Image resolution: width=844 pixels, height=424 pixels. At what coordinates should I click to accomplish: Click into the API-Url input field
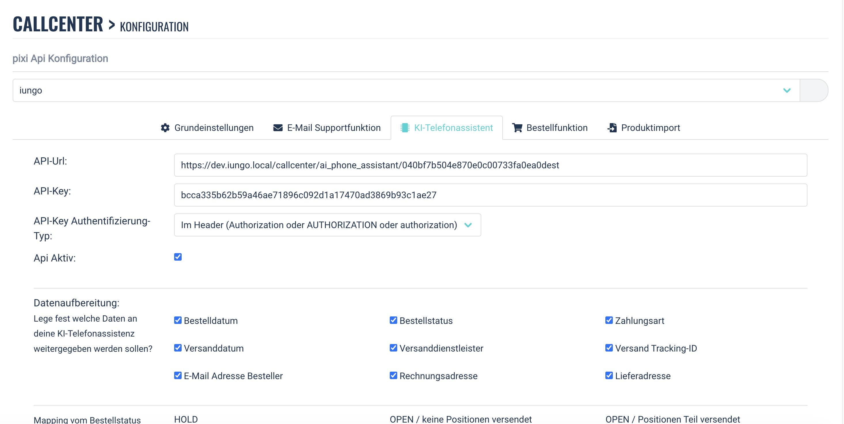(x=490, y=165)
